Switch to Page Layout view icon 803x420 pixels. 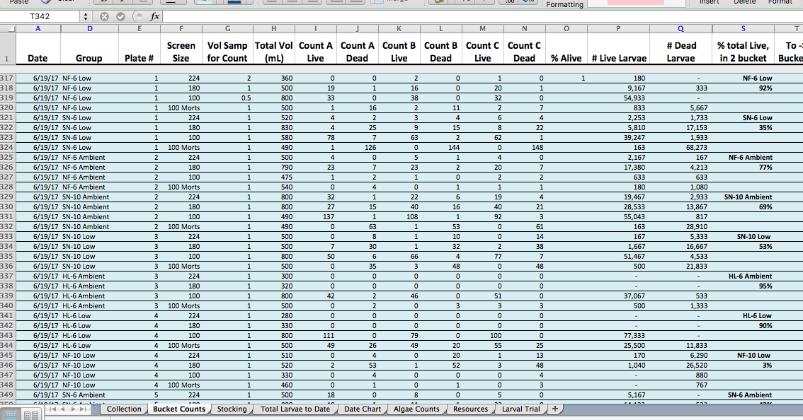(30, 415)
